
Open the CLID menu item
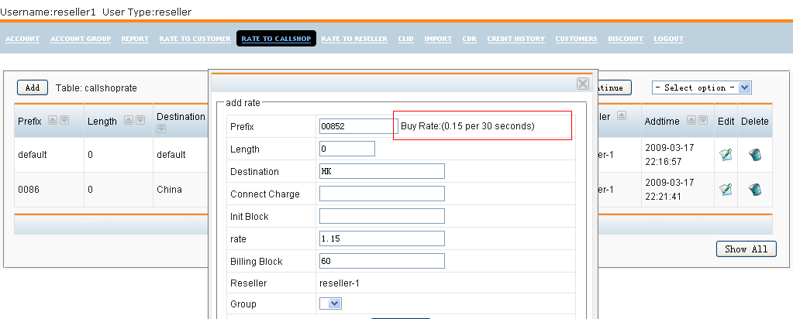click(x=405, y=39)
